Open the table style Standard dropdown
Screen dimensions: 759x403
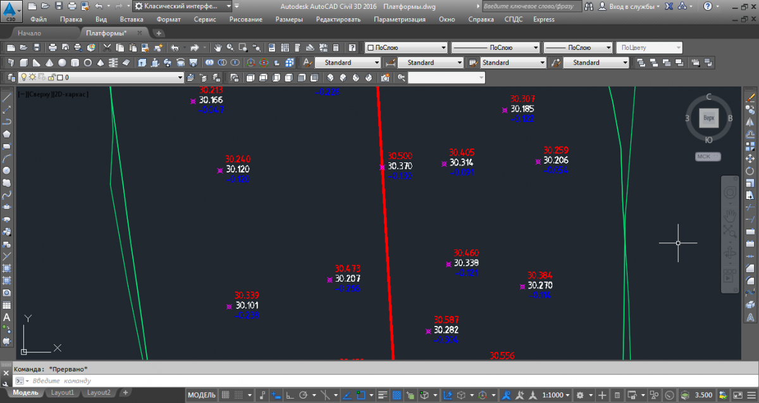pyautogui.click(x=514, y=63)
